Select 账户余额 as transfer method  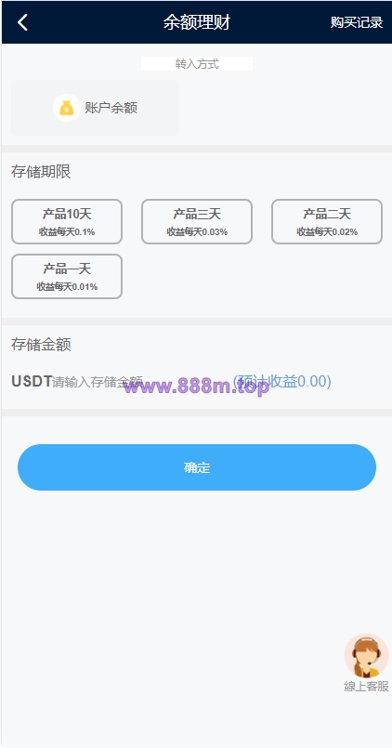95,108
